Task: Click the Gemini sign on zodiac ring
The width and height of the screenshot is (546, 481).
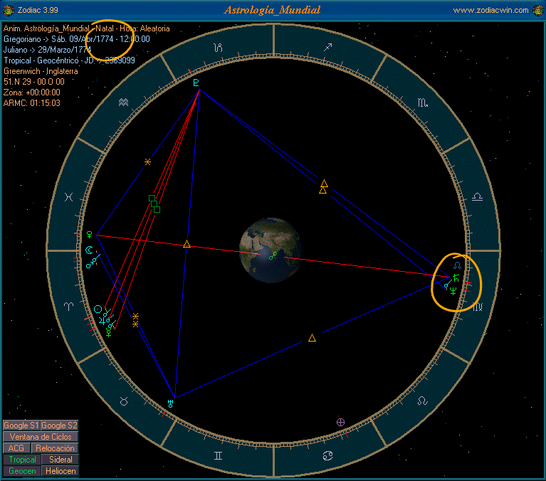Action: [216, 454]
